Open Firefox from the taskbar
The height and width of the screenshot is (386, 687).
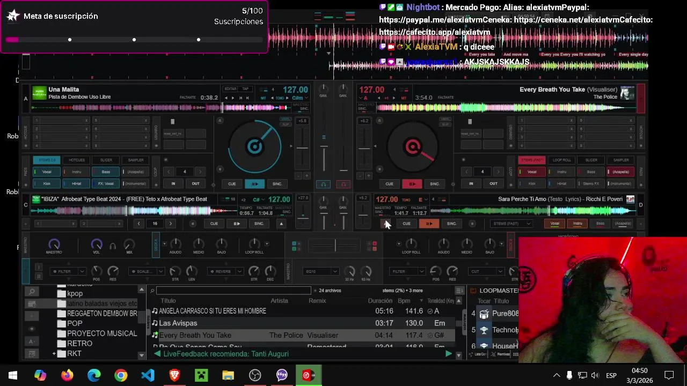(67, 375)
